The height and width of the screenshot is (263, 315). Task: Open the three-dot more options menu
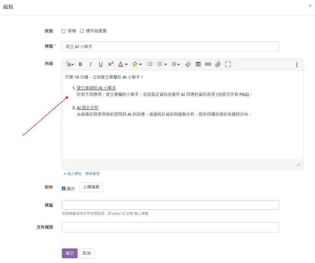[296, 65]
